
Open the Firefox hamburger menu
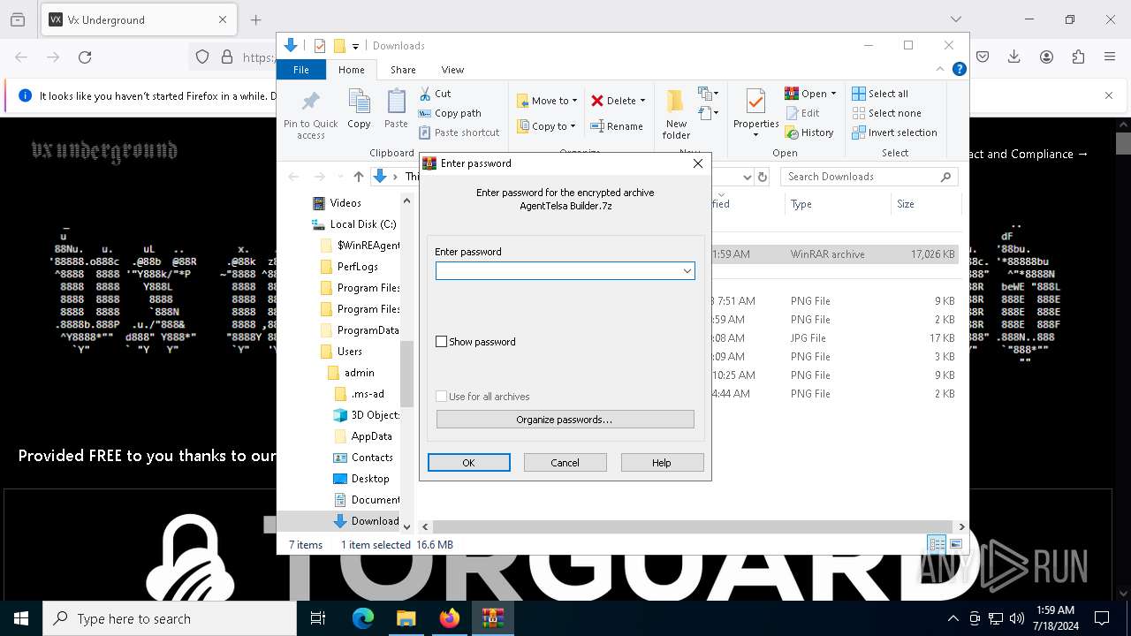1110,57
